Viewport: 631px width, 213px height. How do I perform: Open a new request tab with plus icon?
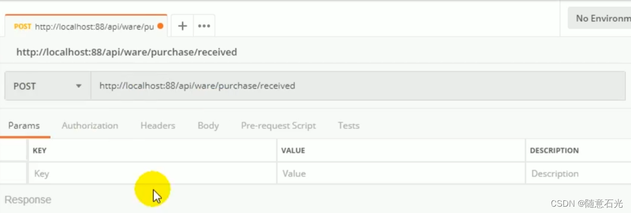[x=182, y=26]
